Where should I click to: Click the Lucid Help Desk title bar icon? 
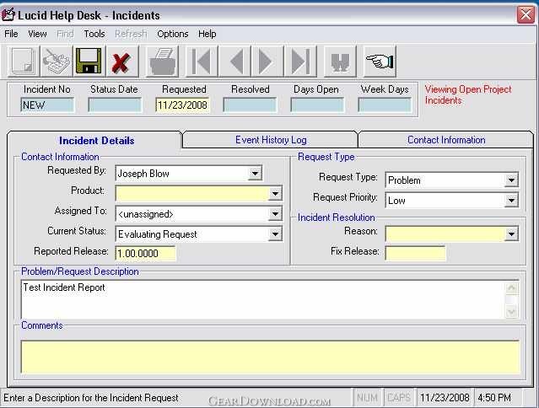tap(8, 15)
